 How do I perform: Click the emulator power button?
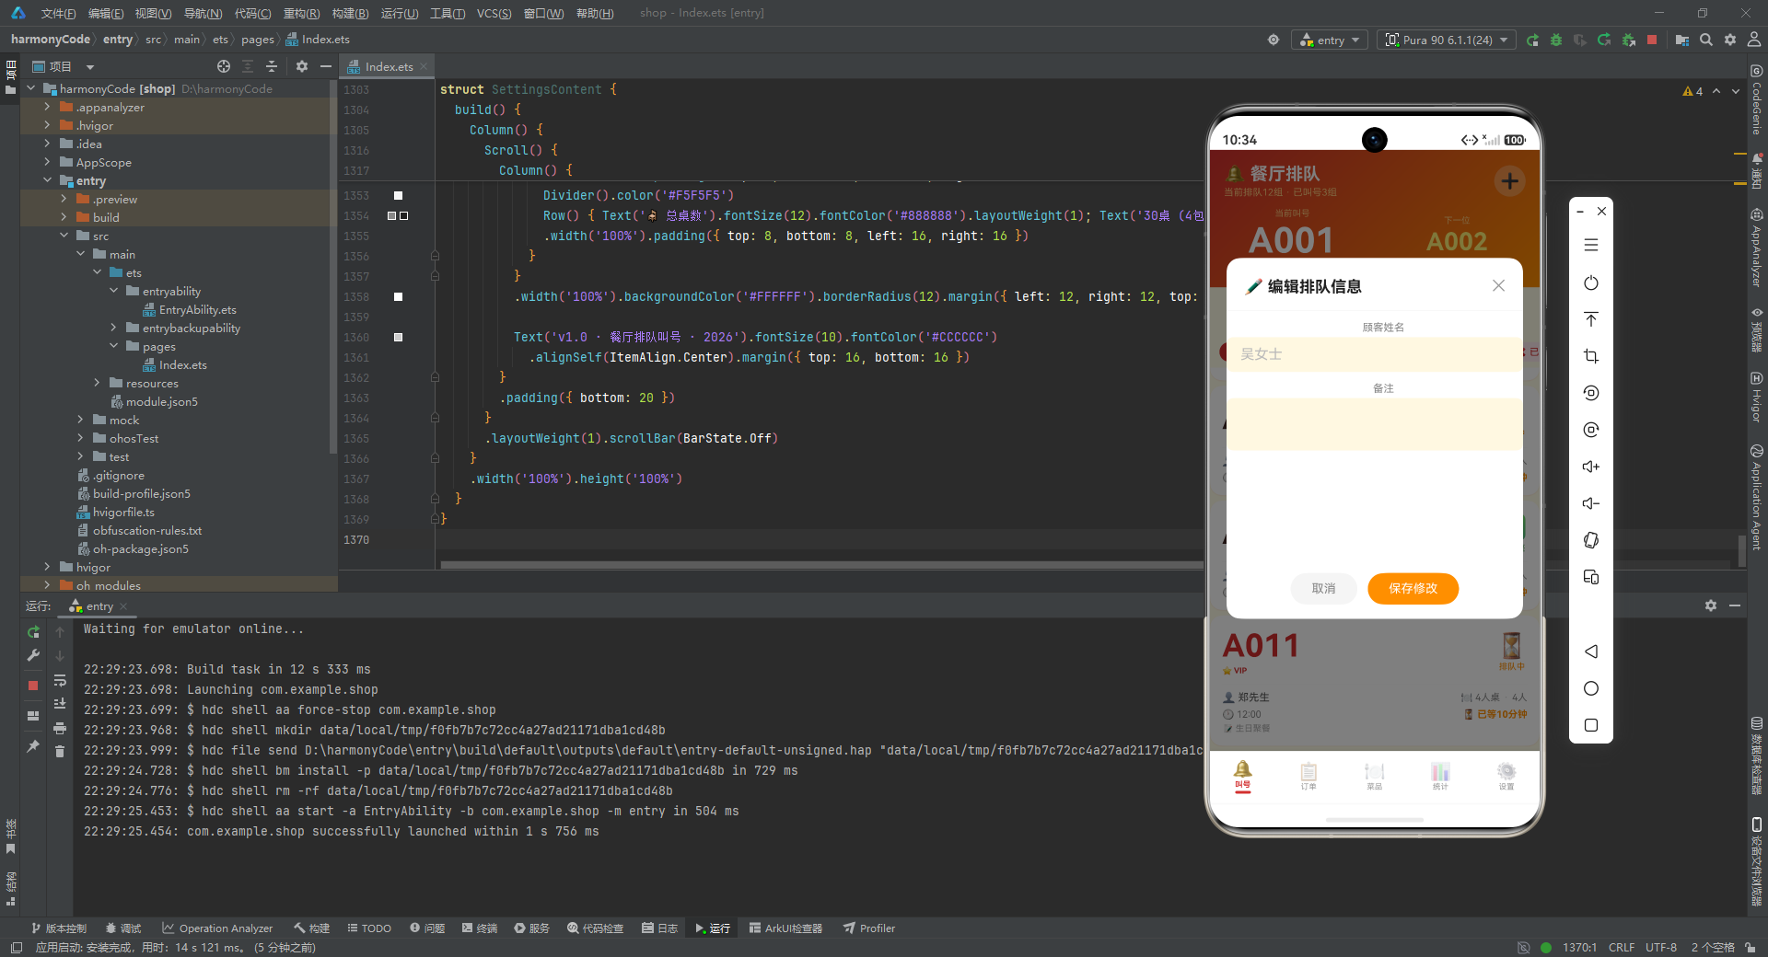point(1591,282)
